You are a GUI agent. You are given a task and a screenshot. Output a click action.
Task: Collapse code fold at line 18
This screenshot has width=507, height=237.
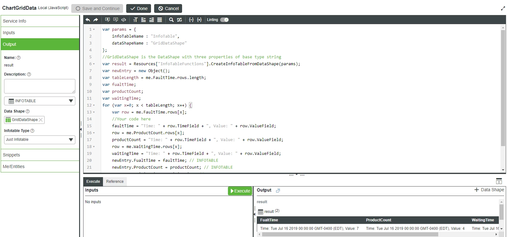click(x=94, y=147)
